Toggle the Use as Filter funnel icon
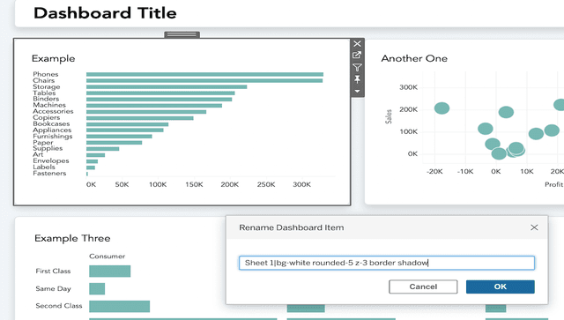This screenshot has width=564, height=320. (x=357, y=67)
